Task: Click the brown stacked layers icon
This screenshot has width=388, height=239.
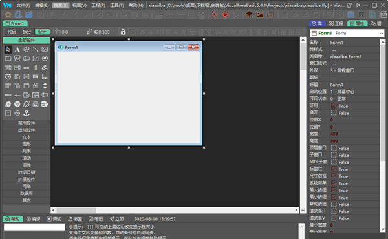Action: click(249, 15)
